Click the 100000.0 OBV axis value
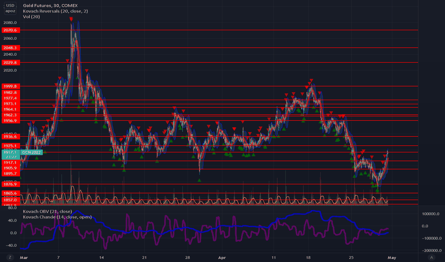 click(431, 214)
